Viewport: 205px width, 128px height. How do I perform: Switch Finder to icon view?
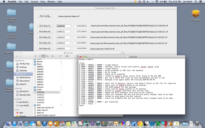(x=36, y=56)
